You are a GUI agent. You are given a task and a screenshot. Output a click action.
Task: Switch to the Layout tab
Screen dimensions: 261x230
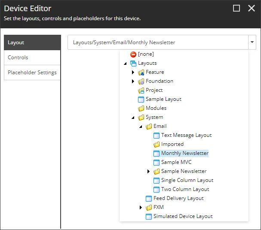point(32,42)
